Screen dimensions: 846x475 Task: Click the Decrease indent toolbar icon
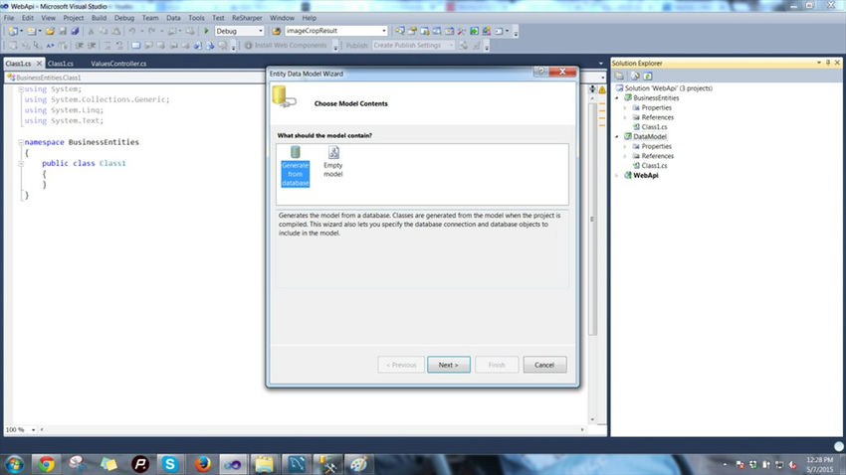tap(80, 46)
